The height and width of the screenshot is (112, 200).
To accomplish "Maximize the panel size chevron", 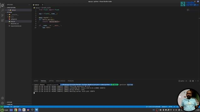I will pyautogui.click(x=196, y=81).
